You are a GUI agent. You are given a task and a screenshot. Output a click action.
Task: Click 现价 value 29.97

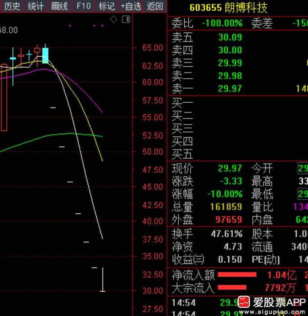coord(230,168)
